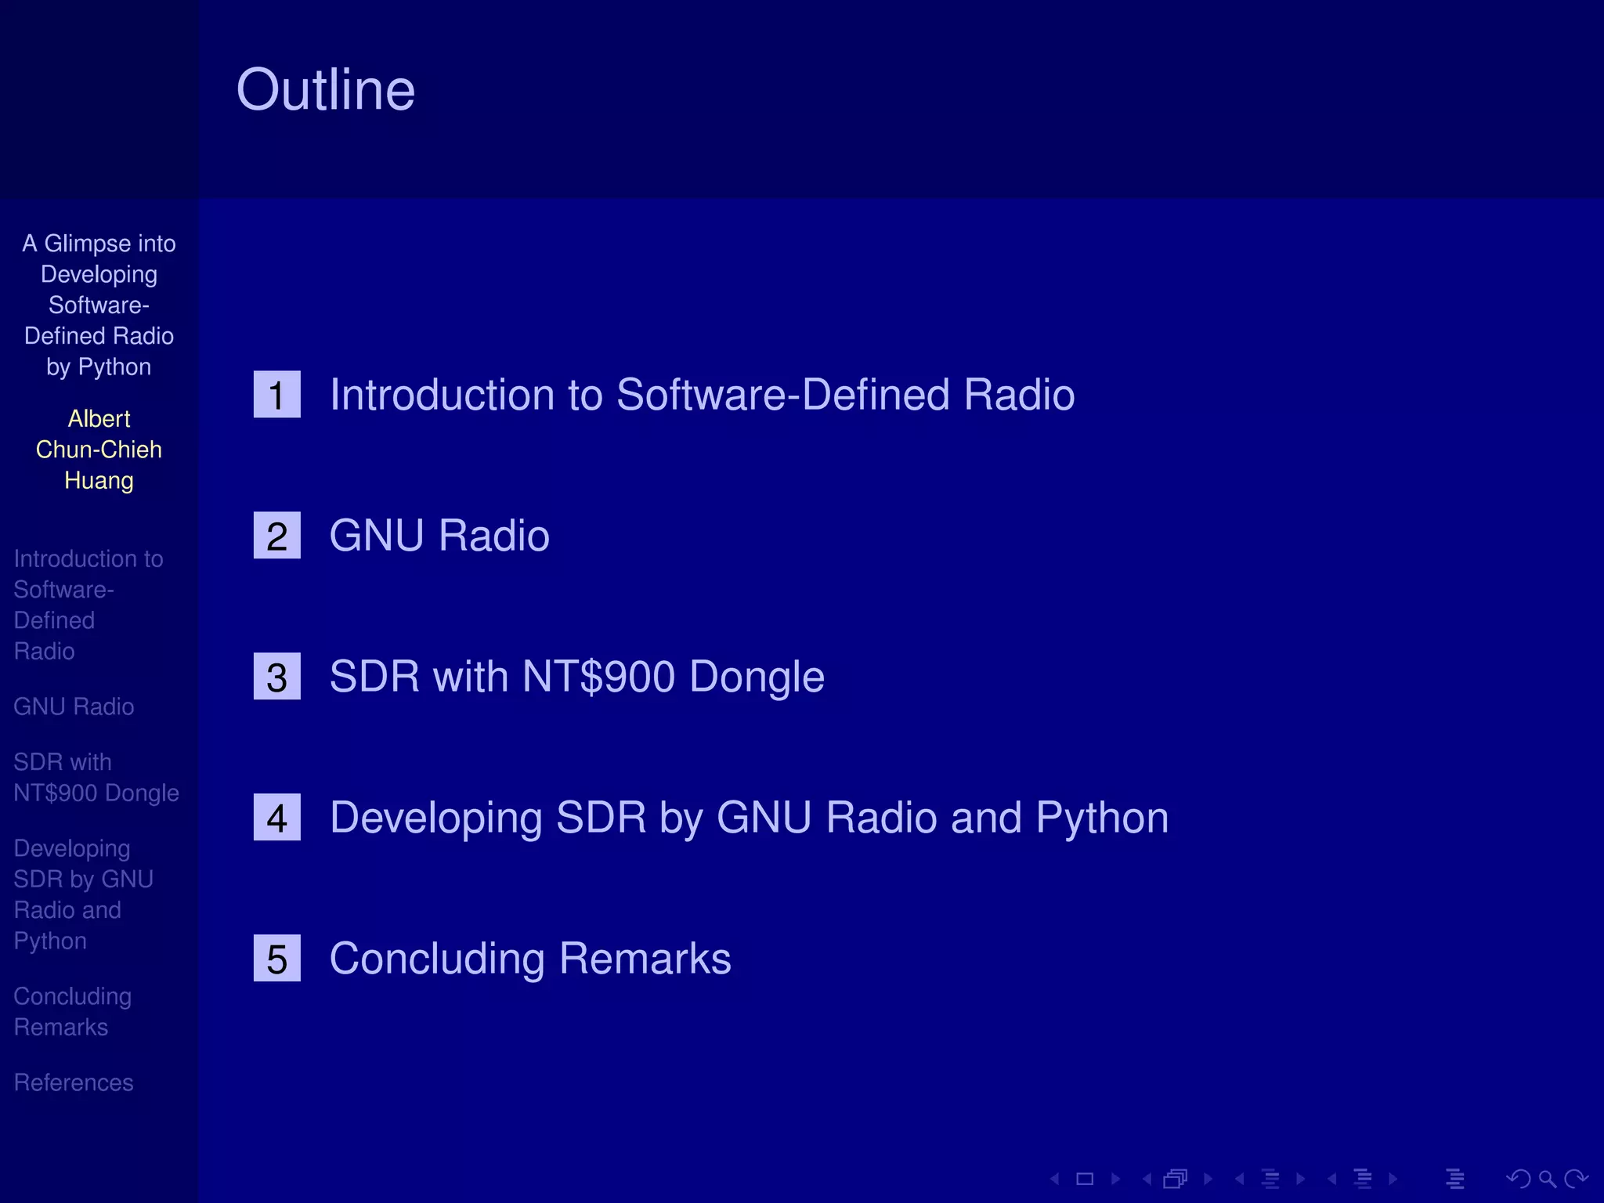
Task: Click the sidebar presentation title
Action: point(99,305)
